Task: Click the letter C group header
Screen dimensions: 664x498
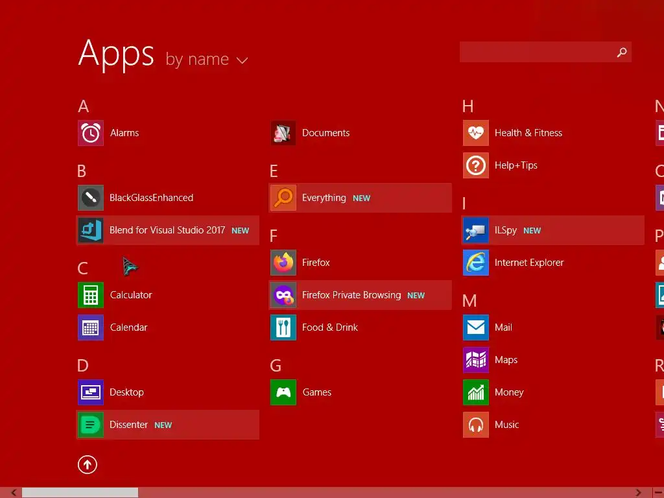Action: (82, 268)
